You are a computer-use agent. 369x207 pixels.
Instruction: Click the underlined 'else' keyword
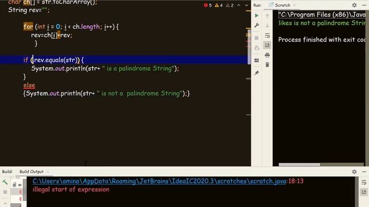[x=29, y=85]
